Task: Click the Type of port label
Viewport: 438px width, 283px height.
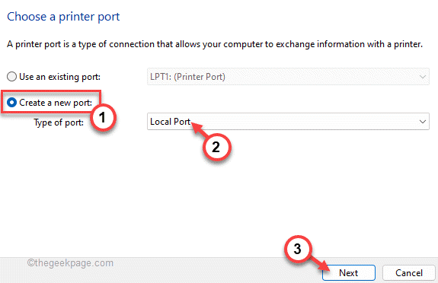Action: (59, 122)
